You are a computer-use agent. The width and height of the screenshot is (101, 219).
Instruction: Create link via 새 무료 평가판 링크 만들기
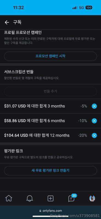tap(50, 171)
